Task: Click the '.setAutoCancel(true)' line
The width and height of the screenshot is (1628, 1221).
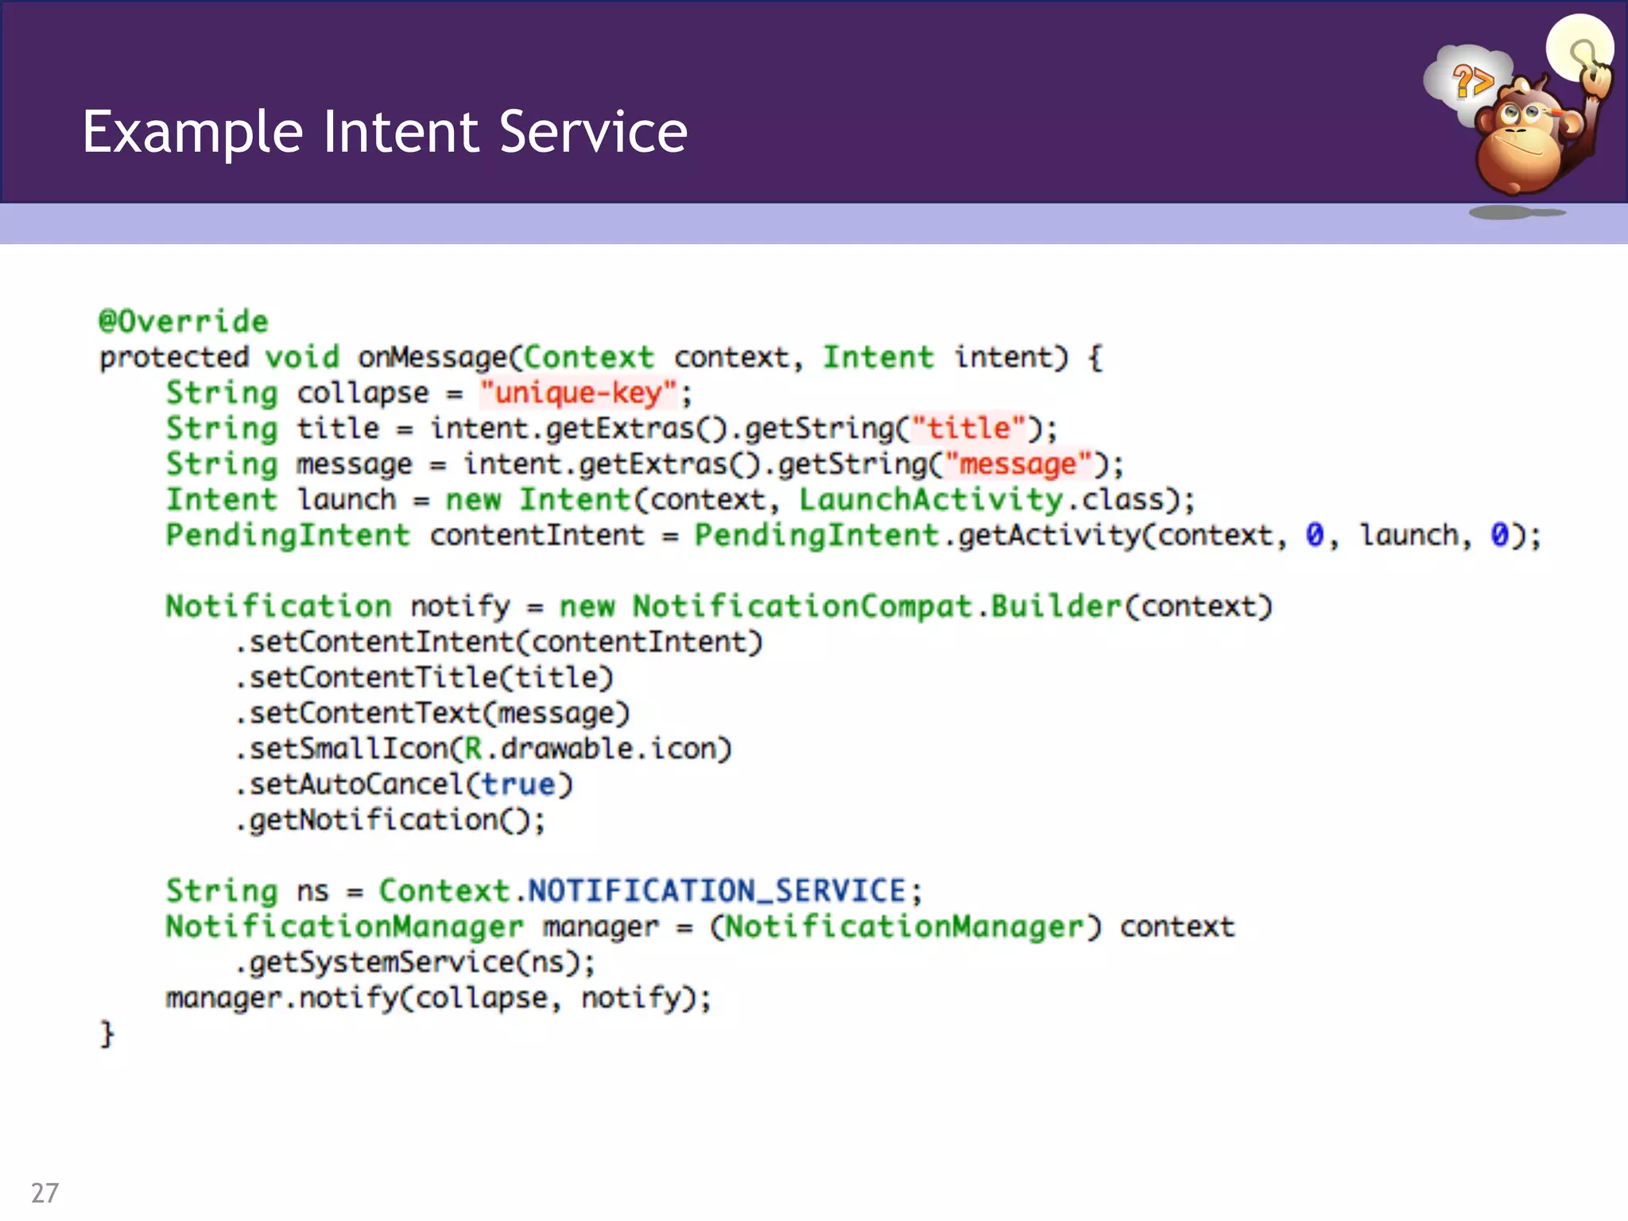Action: coord(405,785)
